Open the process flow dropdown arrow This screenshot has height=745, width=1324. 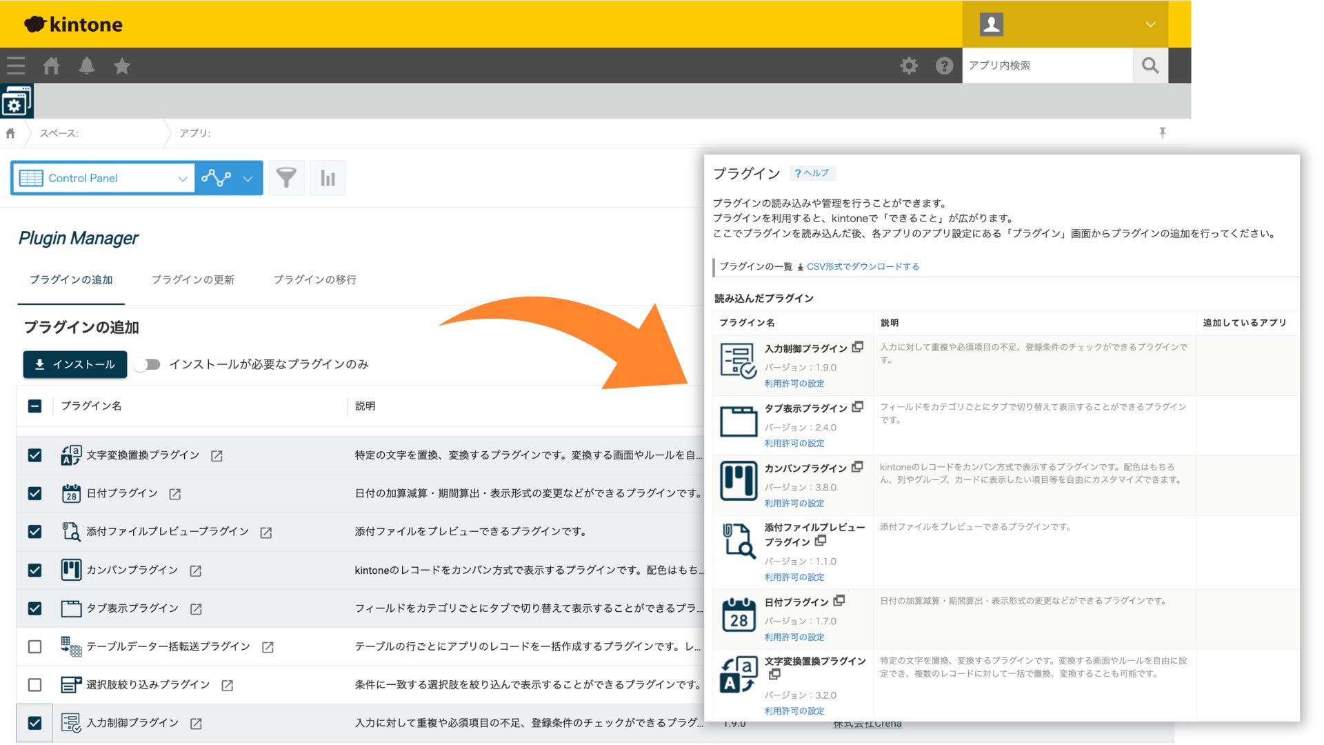pos(248,178)
